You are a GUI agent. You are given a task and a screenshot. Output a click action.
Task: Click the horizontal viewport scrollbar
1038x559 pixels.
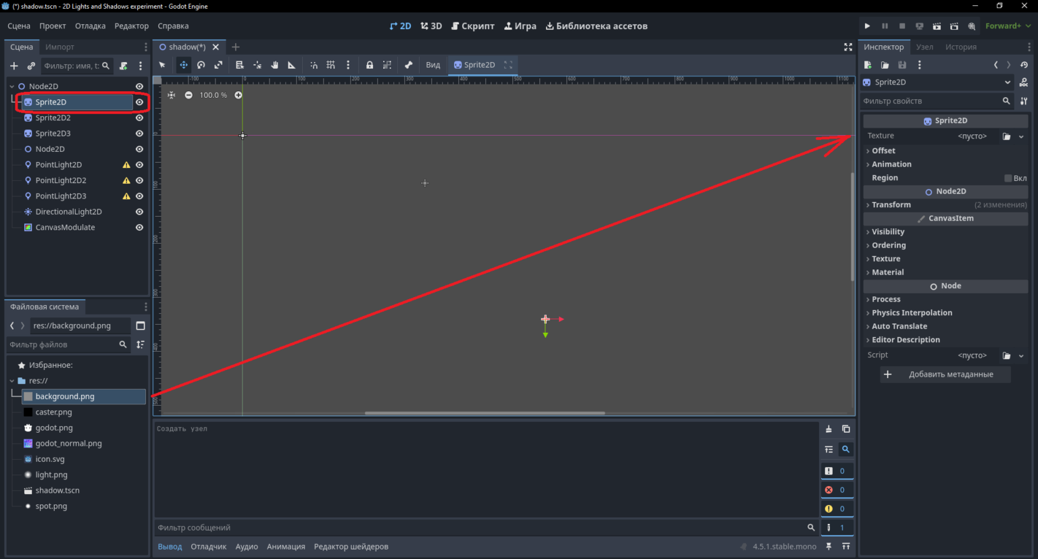pos(485,413)
